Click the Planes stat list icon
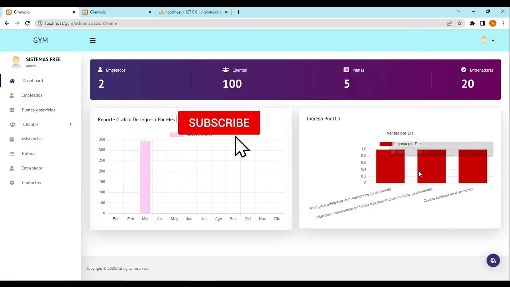Screen dimensions: 510x287 pos(346,70)
